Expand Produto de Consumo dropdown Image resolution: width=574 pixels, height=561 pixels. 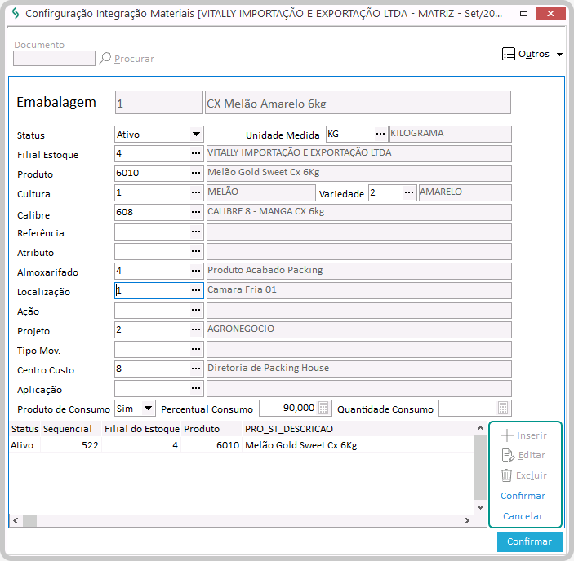[x=148, y=408]
